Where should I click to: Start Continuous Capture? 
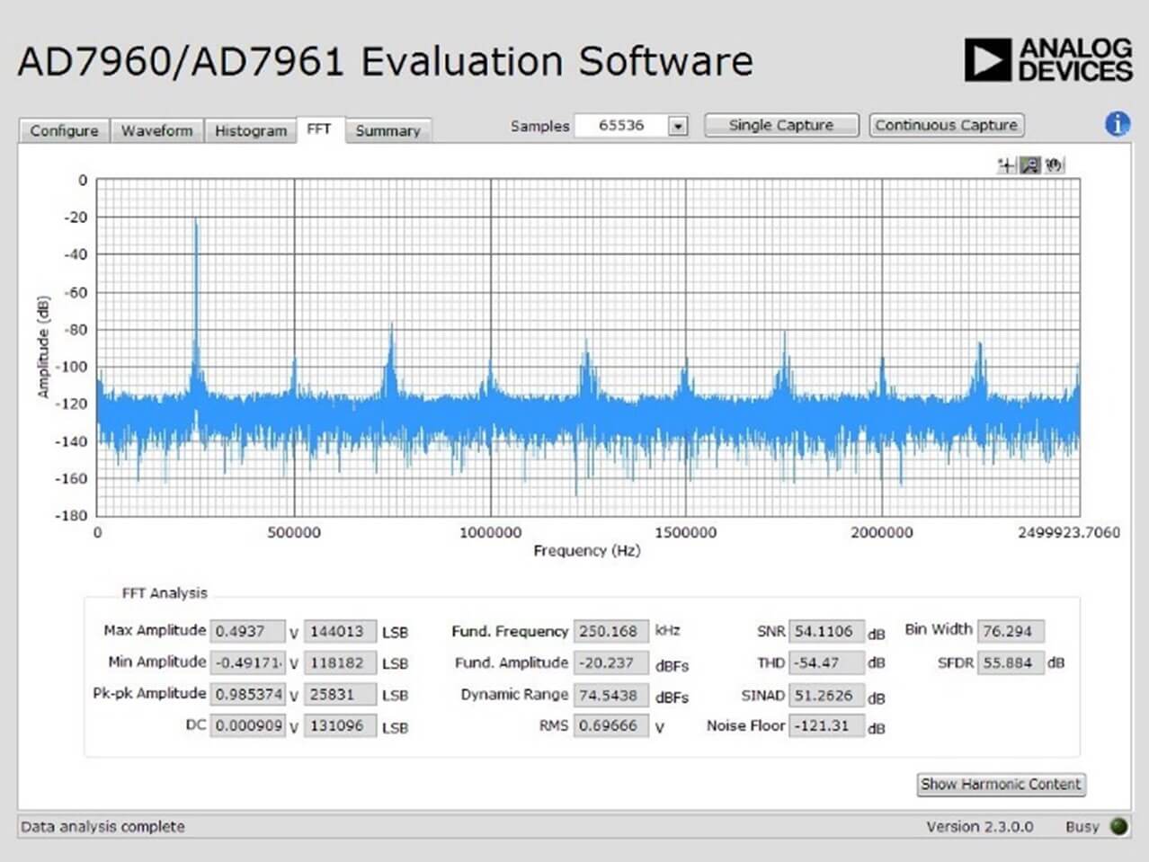pyautogui.click(x=947, y=126)
